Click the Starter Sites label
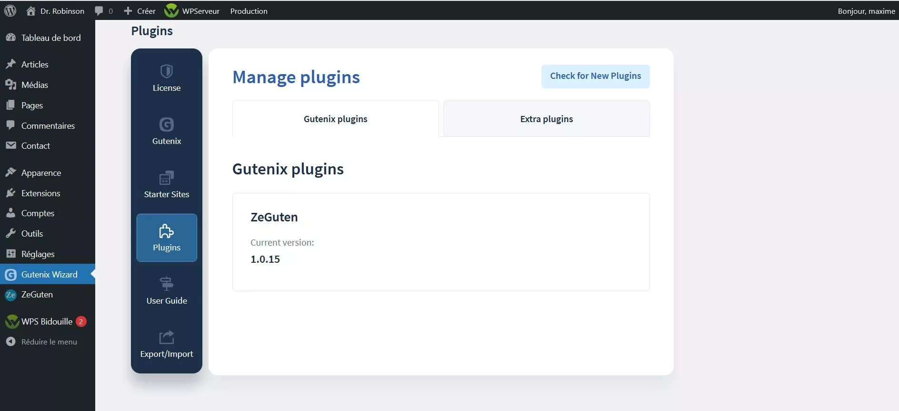The width and height of the screenshot is (899, 411). (x=167, y=194)
